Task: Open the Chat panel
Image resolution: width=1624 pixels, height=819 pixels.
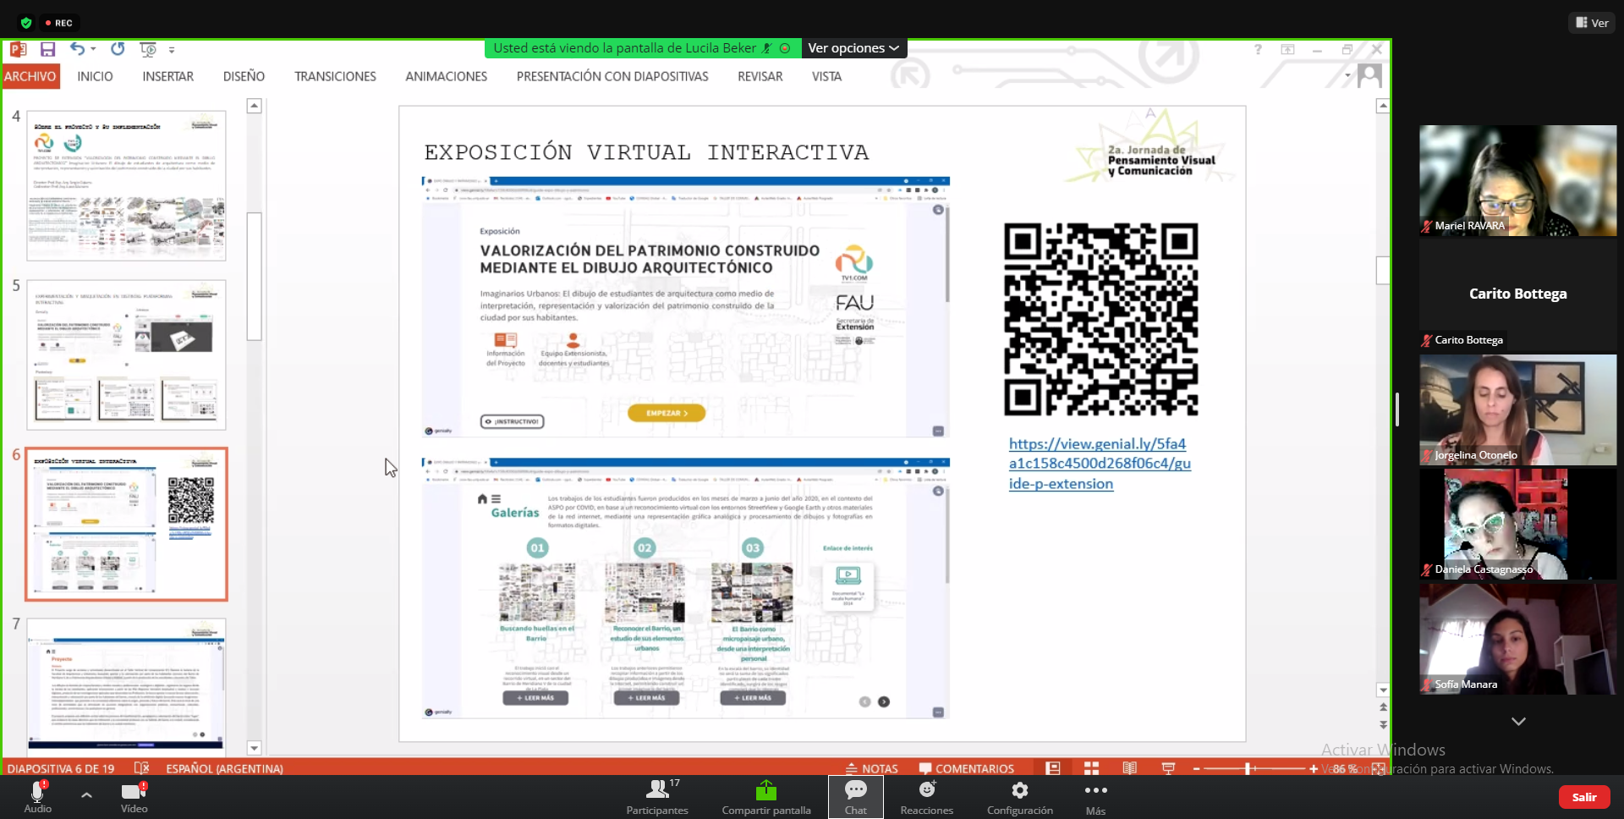Action: pyautogui.click(x=855, y=797)
